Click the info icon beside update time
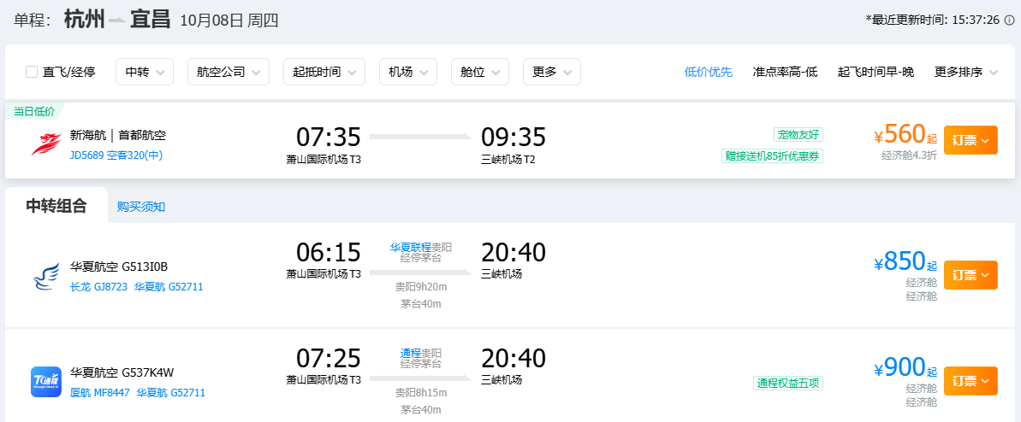 [1009, 20]
